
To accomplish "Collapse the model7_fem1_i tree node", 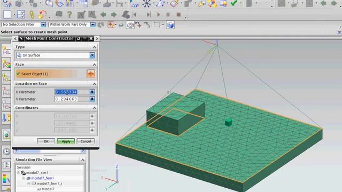I will (29, 183).
